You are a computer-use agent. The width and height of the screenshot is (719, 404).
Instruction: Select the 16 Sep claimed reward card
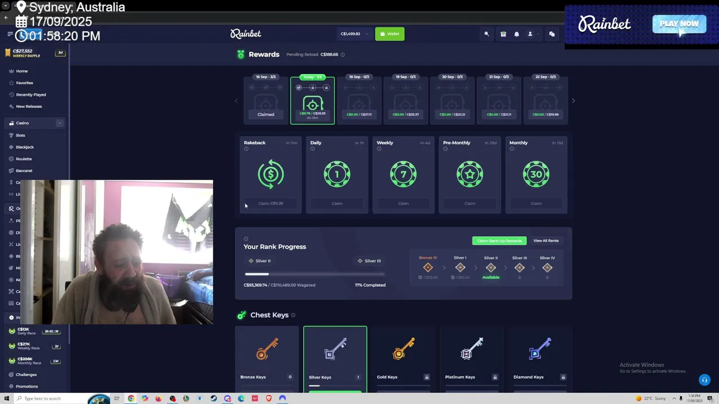coord(266,99)
